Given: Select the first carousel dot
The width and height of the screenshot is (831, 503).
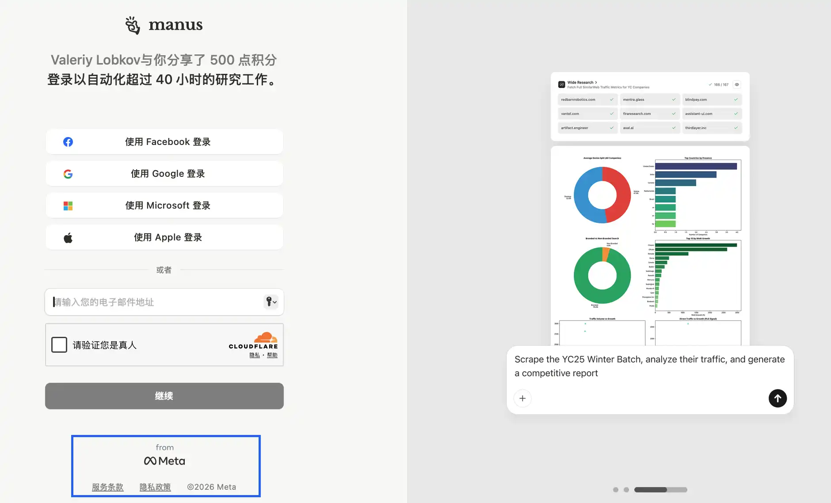Looking at the screenshot, I should 616,490.
